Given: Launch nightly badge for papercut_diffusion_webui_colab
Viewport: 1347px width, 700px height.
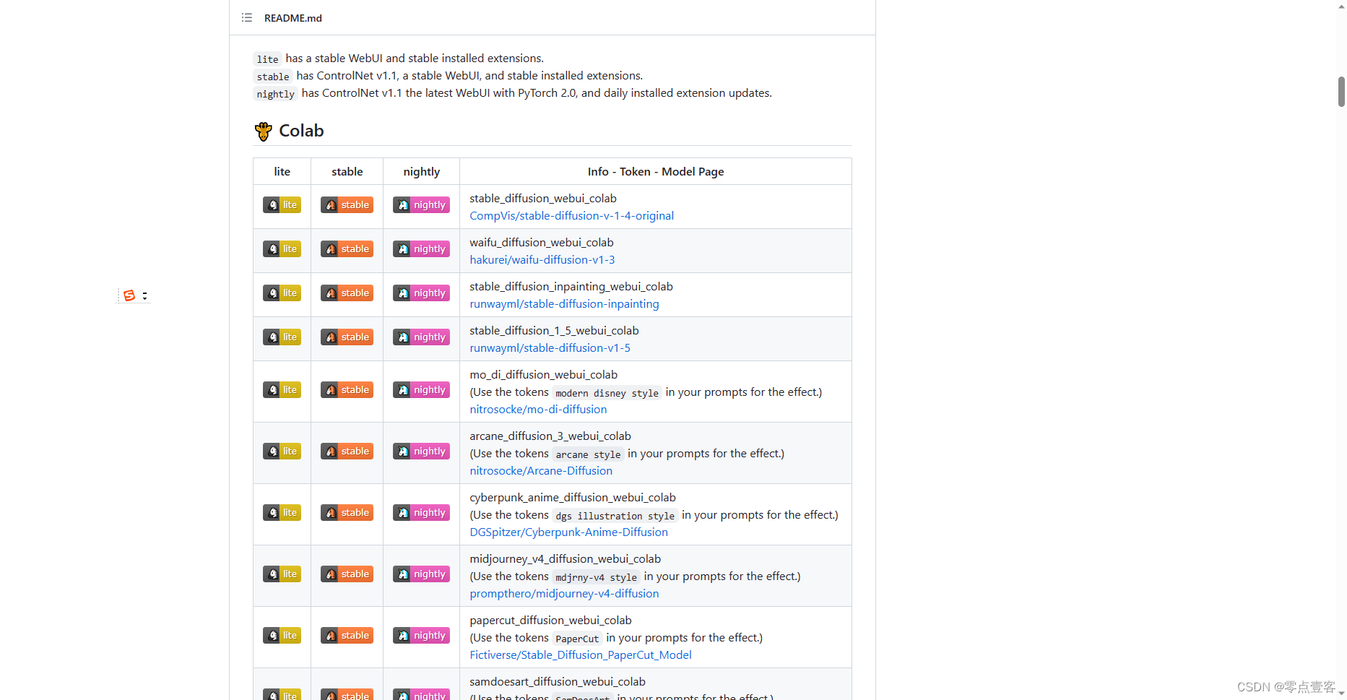Looking at the screenshot, I should (421, 636).
